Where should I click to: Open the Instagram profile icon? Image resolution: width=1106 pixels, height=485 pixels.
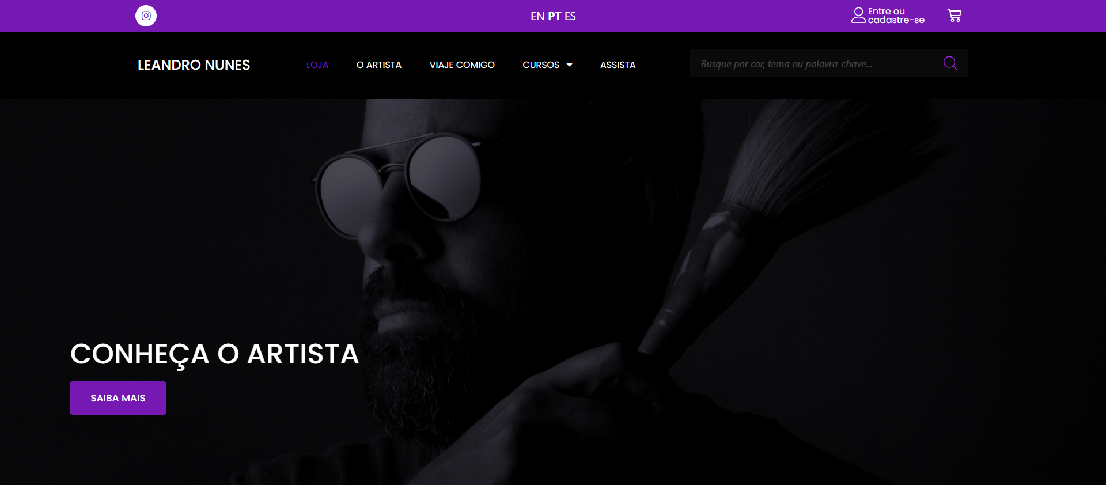[x=146, y=16]
